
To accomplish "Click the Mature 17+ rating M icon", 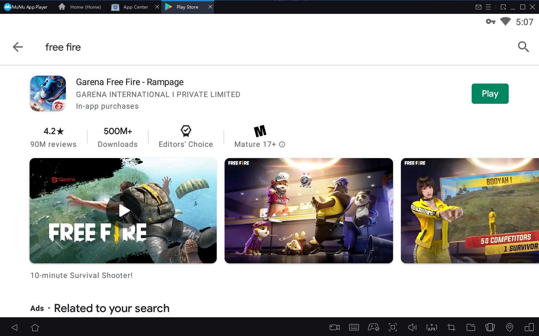I will pos(260,131).
